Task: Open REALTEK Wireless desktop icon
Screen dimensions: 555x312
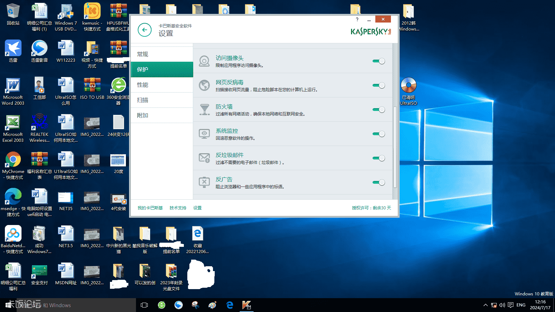Action: (40, 128)
